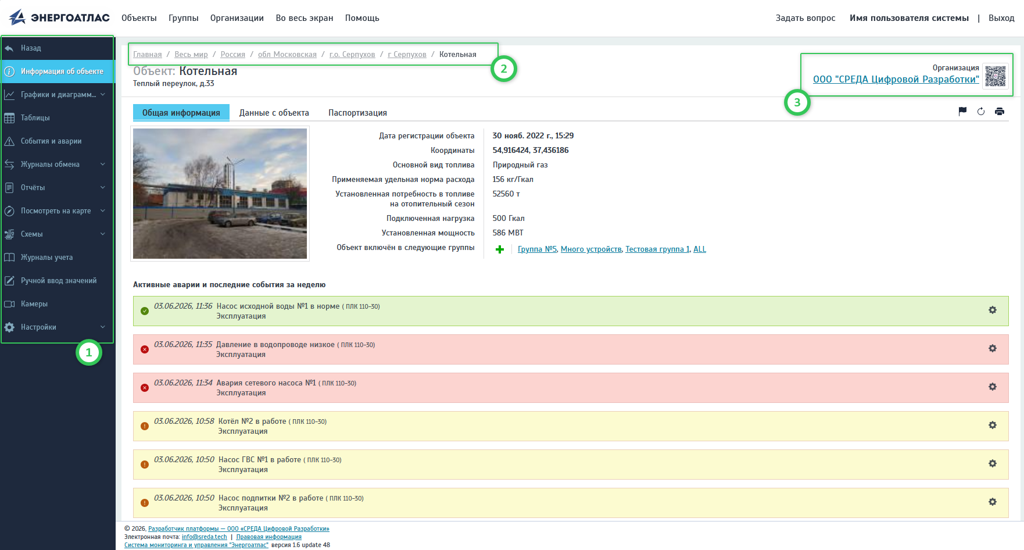Go to обл Московская in the breadcrumb
The image size is (1024, 550).
coord(287,54)
